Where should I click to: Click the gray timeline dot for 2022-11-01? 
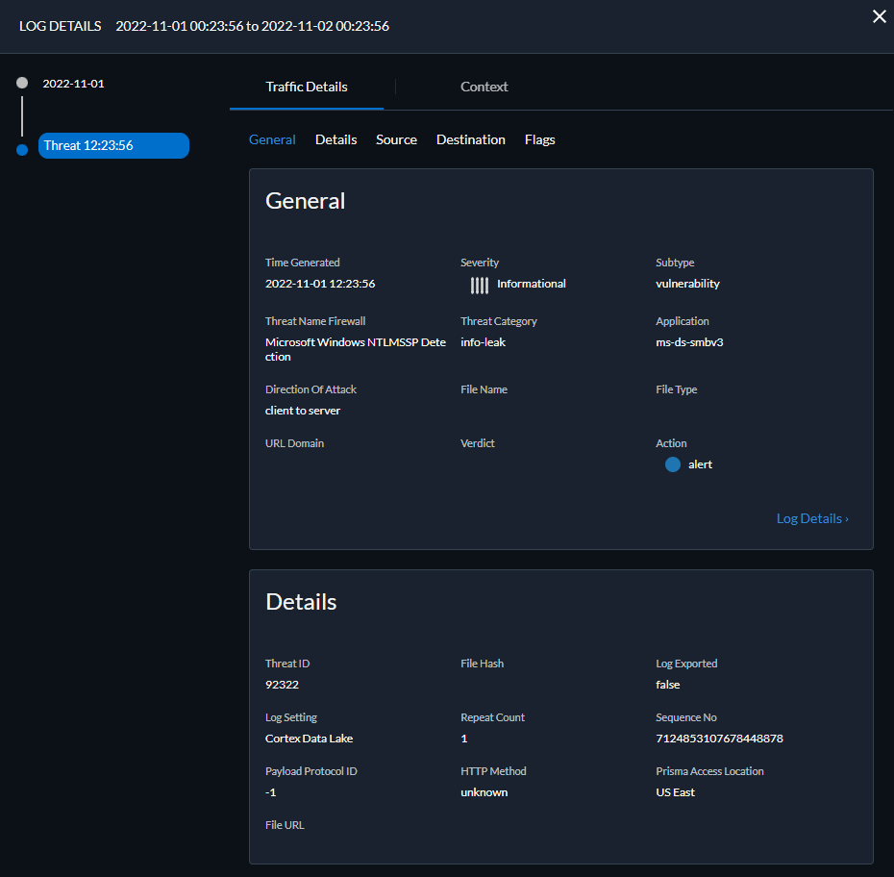[x=22, y=84]
